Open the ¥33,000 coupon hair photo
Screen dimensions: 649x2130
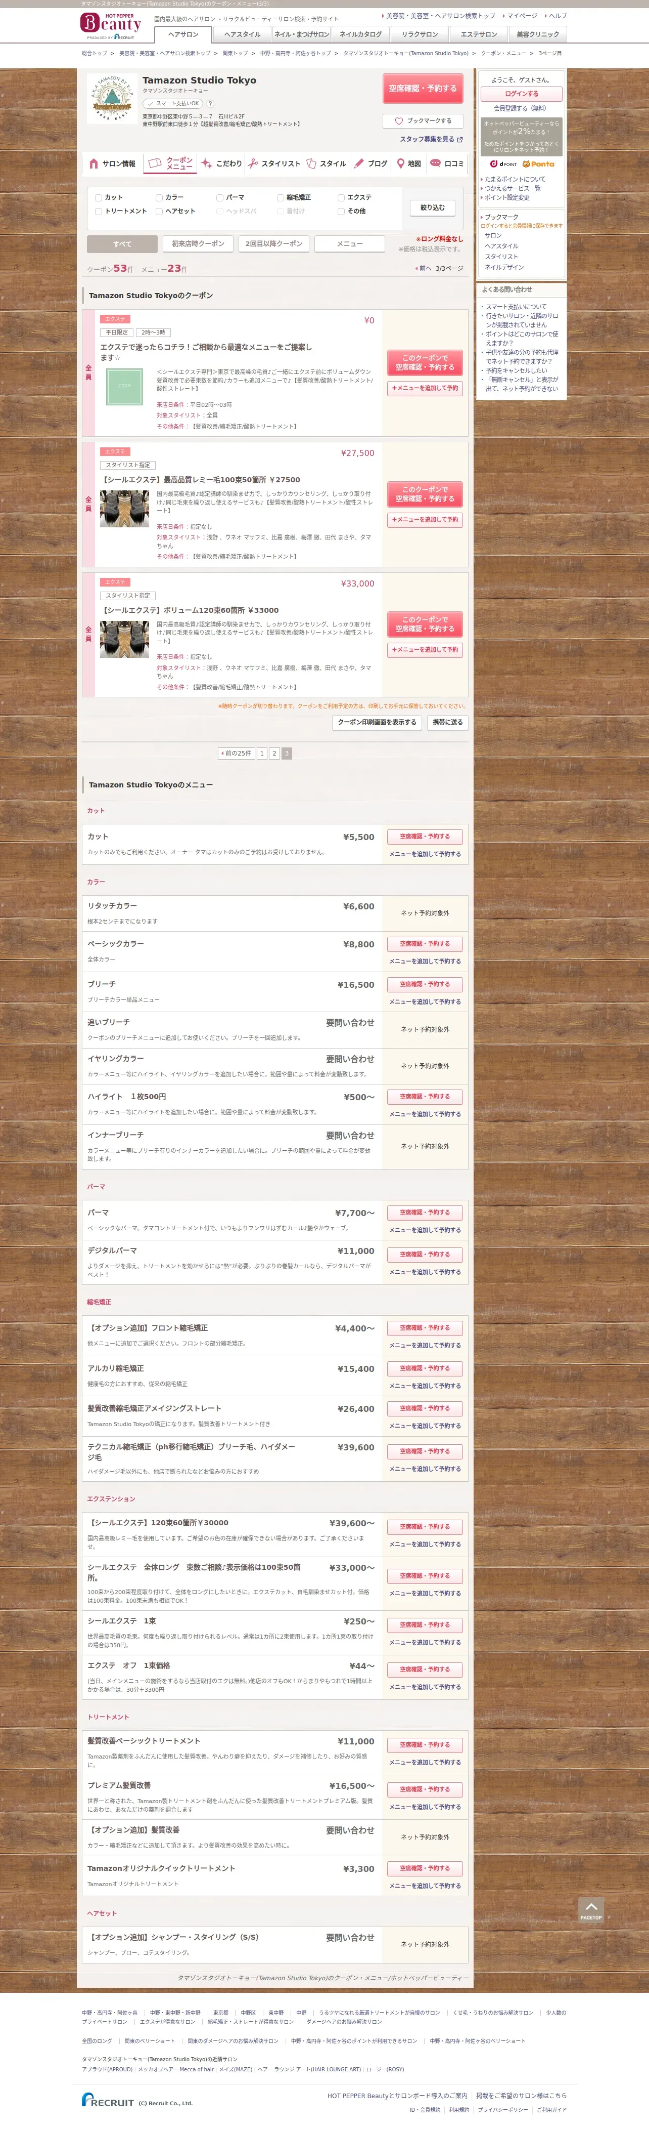click(x=125, y=639)
